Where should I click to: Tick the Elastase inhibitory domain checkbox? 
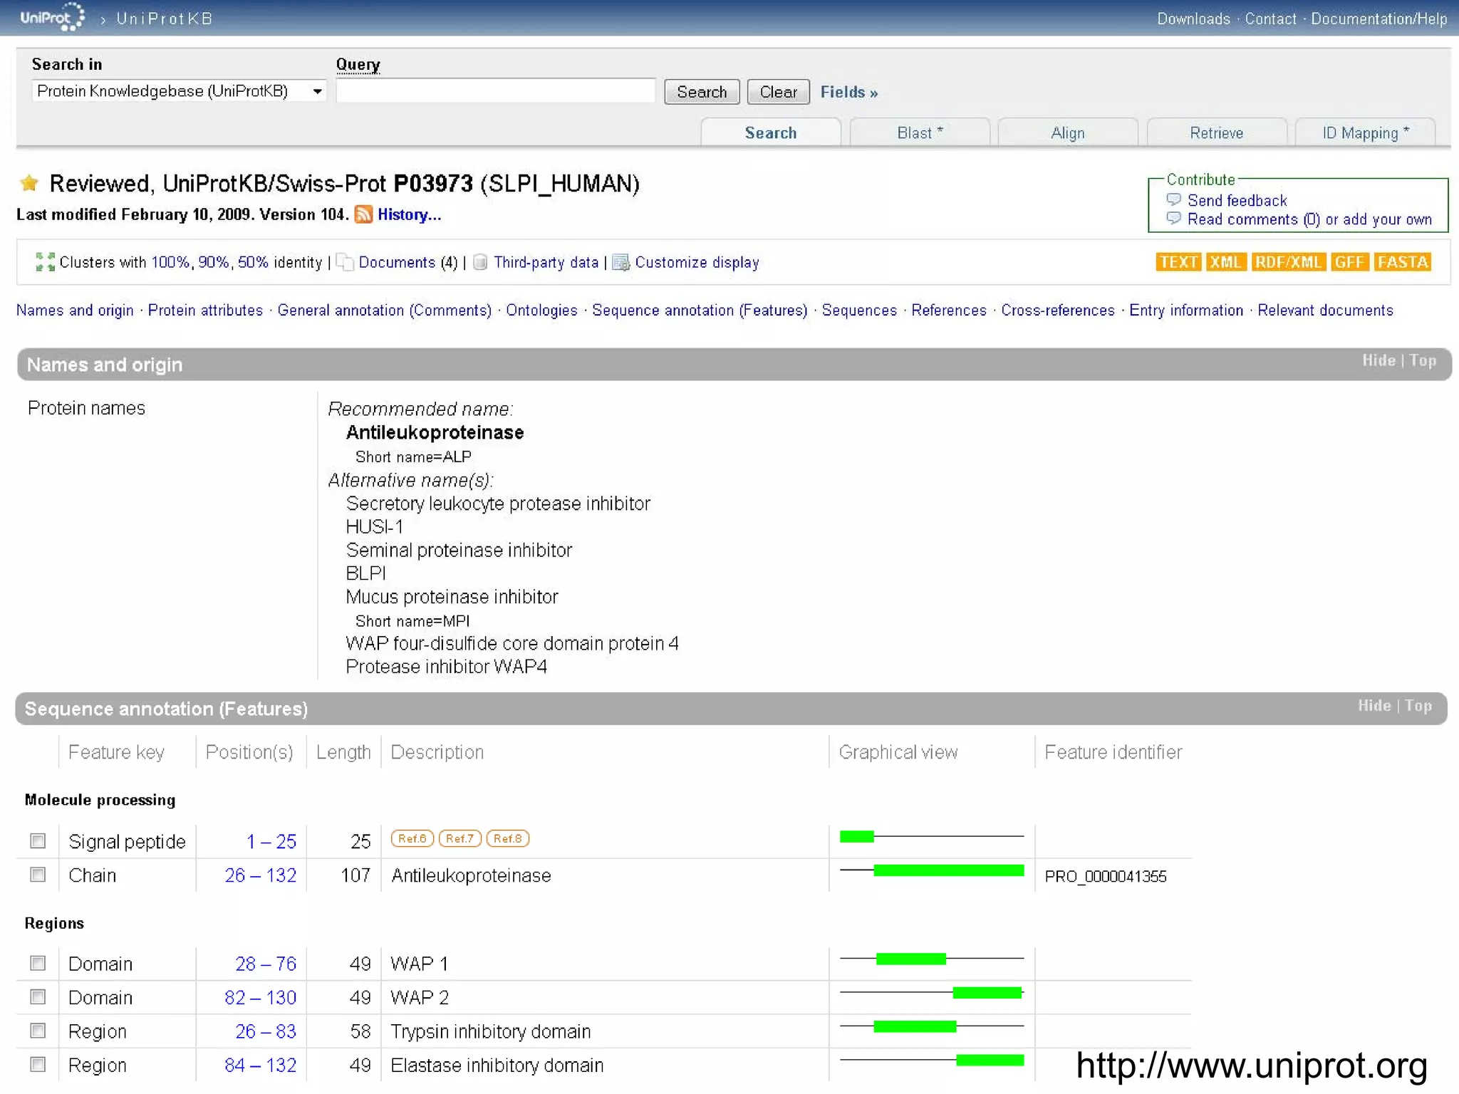tap(38, 1064)
